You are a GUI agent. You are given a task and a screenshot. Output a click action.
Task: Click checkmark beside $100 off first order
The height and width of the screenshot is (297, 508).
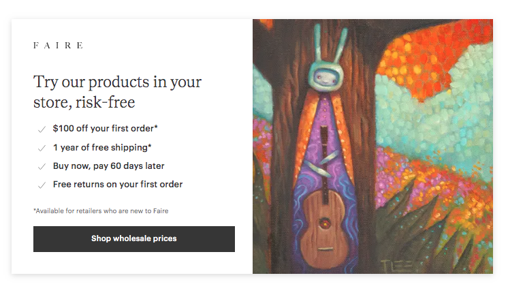(42, 129)
